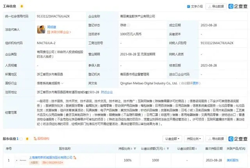Image resolution: width=250 pixels, height=168 pixels.
Task: Open the 附近企业 nearby companies link
Action: [107, 92]
